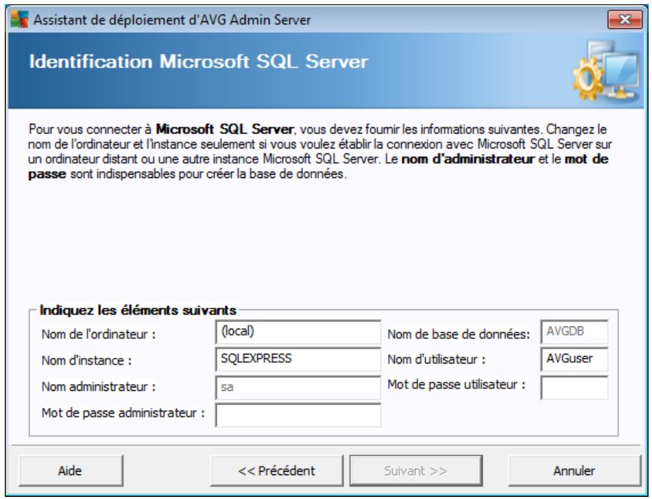Click the Mot de passe utilisateur field

[575, 387]
